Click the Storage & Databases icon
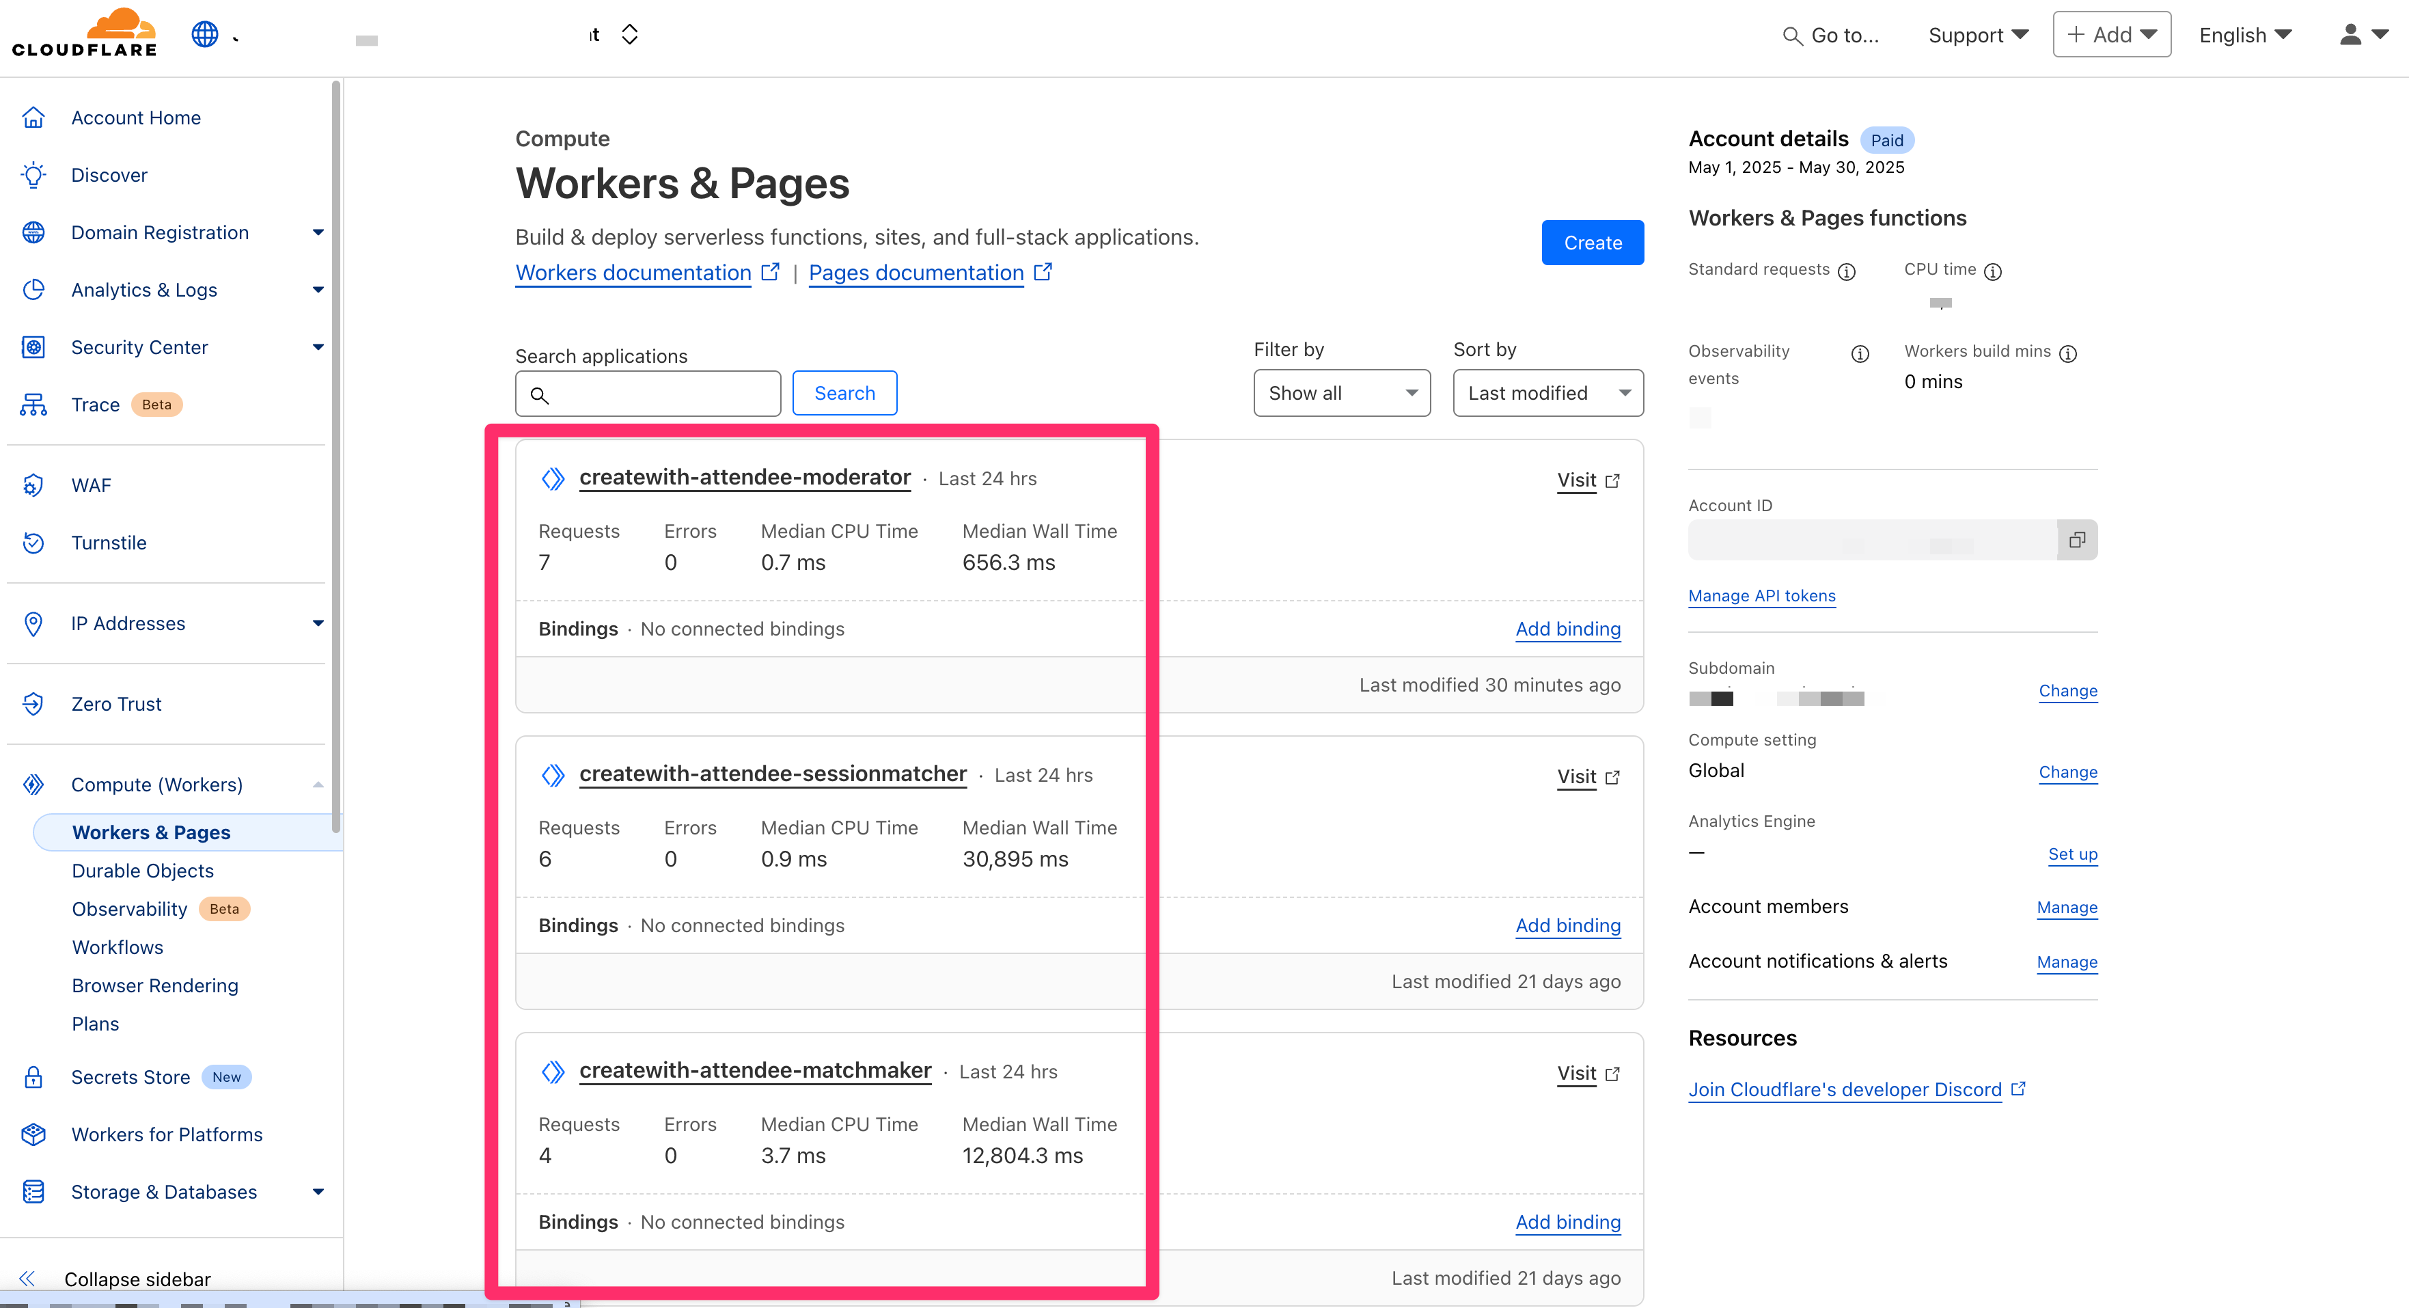2409x1308 pixels. click(33, 1192)
